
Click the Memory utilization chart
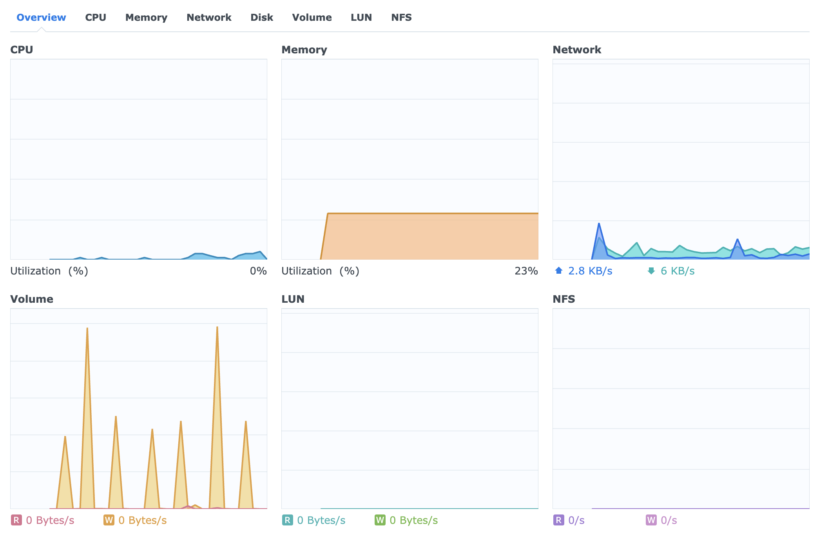point(410,159)
